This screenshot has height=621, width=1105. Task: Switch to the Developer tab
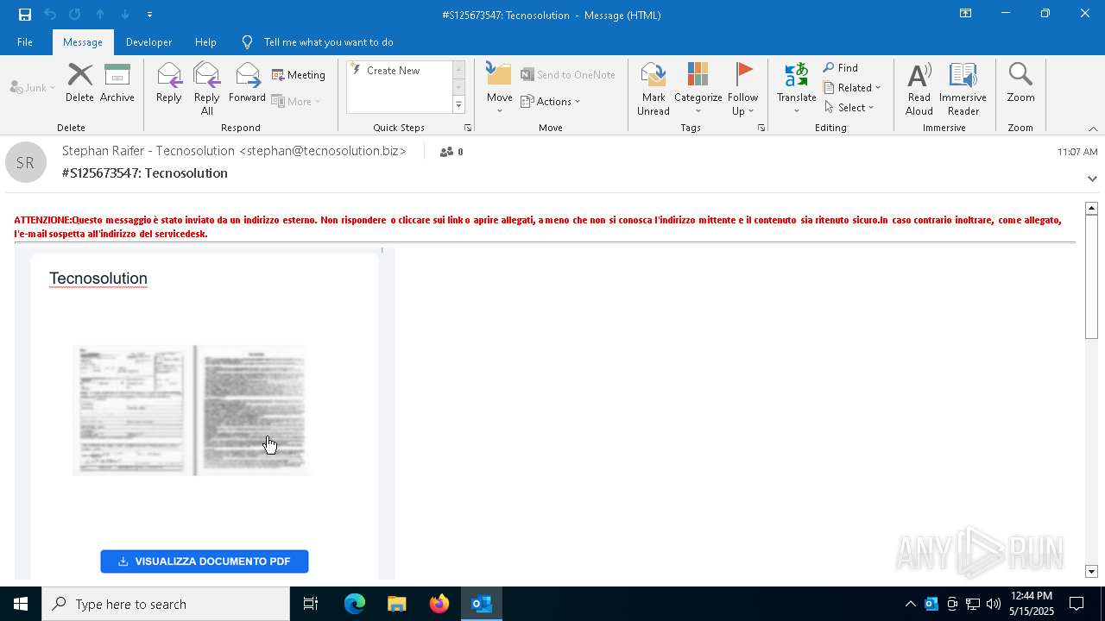coord(148,41)
